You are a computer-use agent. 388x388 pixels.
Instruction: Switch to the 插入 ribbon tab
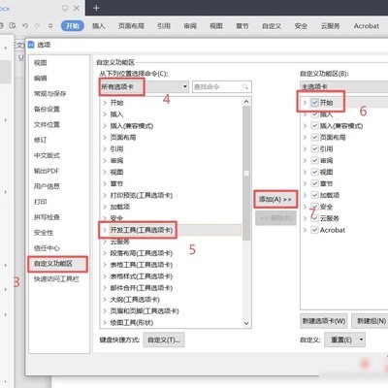point(98,26)
